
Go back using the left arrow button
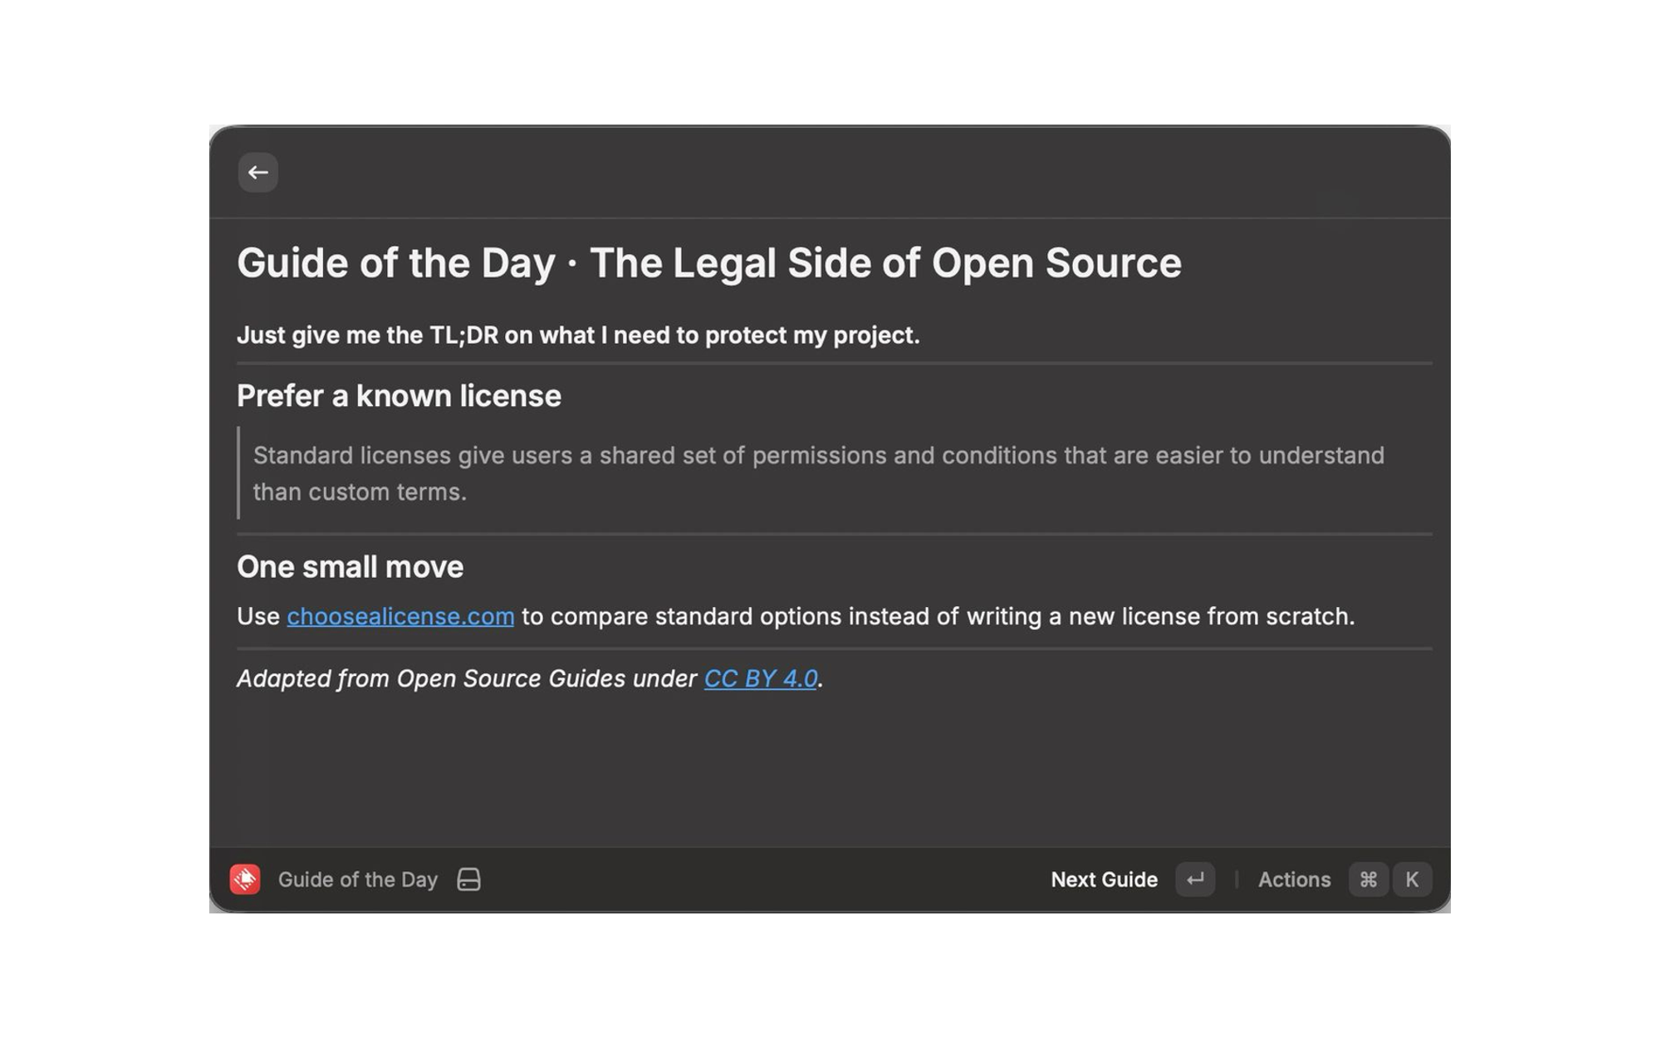click(257, 173)
